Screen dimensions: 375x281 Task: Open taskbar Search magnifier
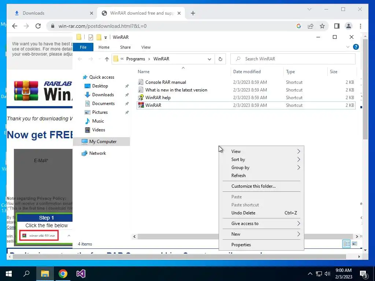point(26,274)
